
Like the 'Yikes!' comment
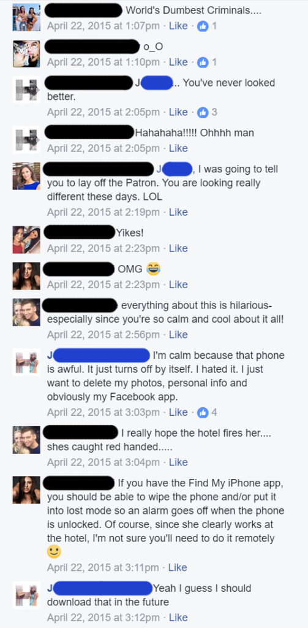click(178, 249)
